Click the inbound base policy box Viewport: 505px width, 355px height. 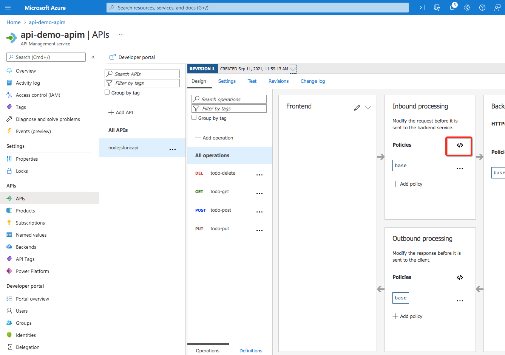(401, 166)
